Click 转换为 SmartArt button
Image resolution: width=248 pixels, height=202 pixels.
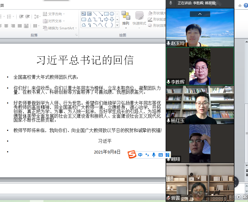(x=60, y=28)
